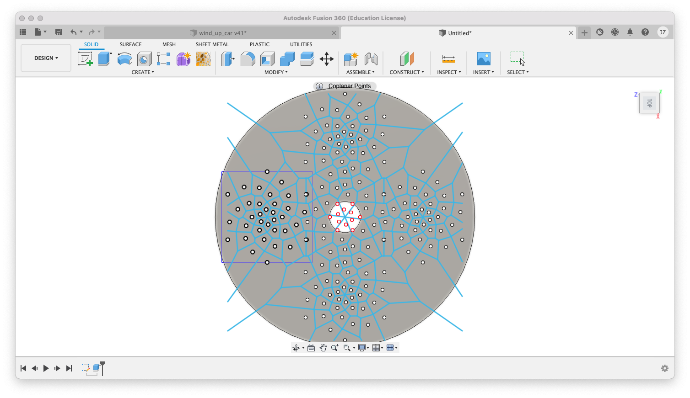
Task: Switch to the SURFACE tab
Action: point(130,44)
